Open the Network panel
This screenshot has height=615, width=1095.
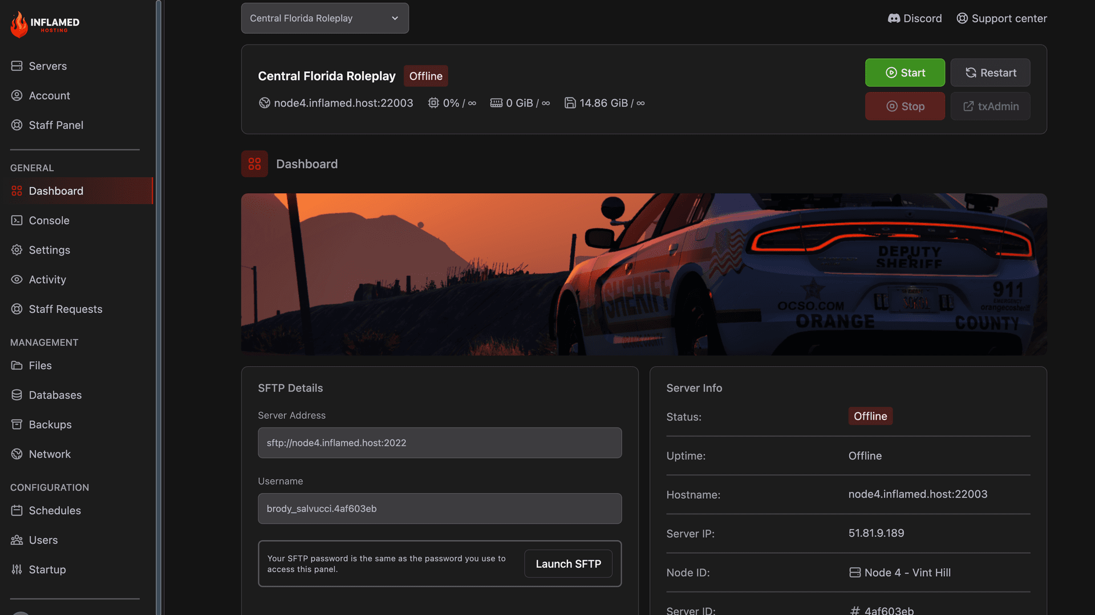(17, 454)
